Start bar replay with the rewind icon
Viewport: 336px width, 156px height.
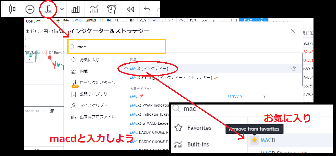click(x=130, y=9)
